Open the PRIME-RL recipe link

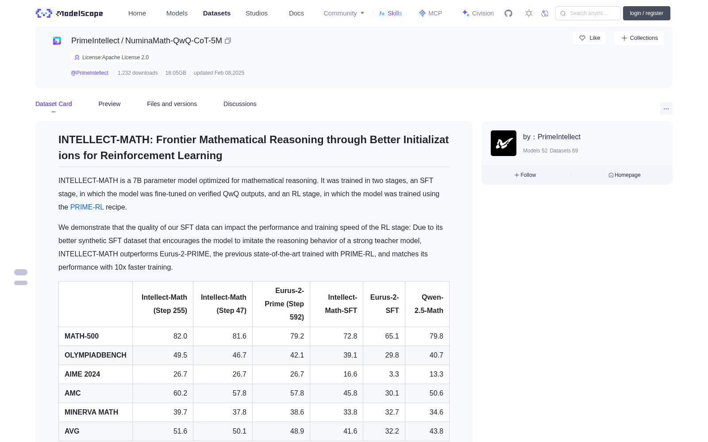(87, 207)
